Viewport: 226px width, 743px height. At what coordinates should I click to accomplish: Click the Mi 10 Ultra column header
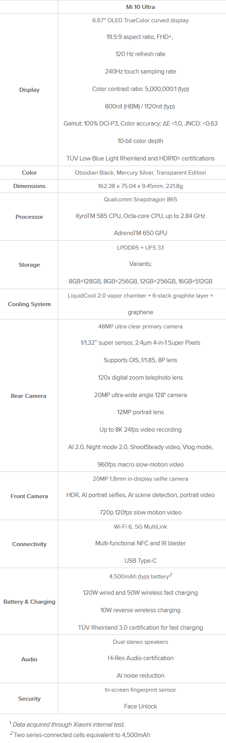click(140, 7)
